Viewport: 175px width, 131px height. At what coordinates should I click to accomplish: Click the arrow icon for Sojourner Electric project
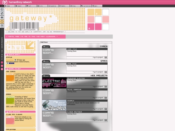click(106, 87)
